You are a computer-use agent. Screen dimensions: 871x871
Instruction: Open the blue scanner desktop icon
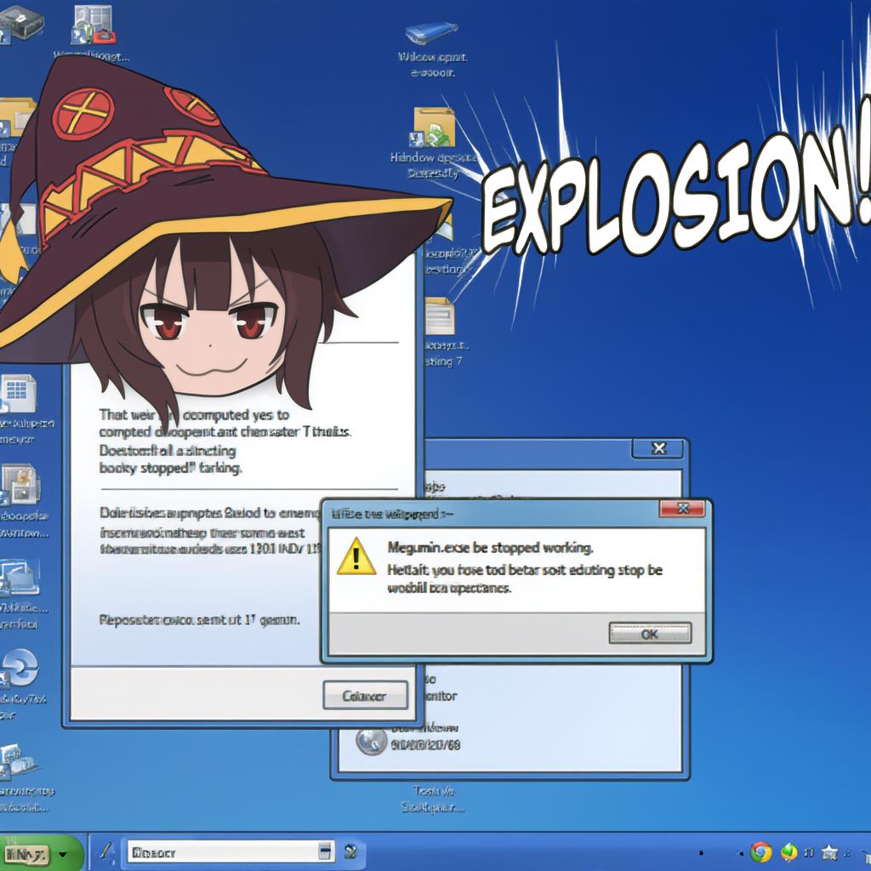(431, 32)
